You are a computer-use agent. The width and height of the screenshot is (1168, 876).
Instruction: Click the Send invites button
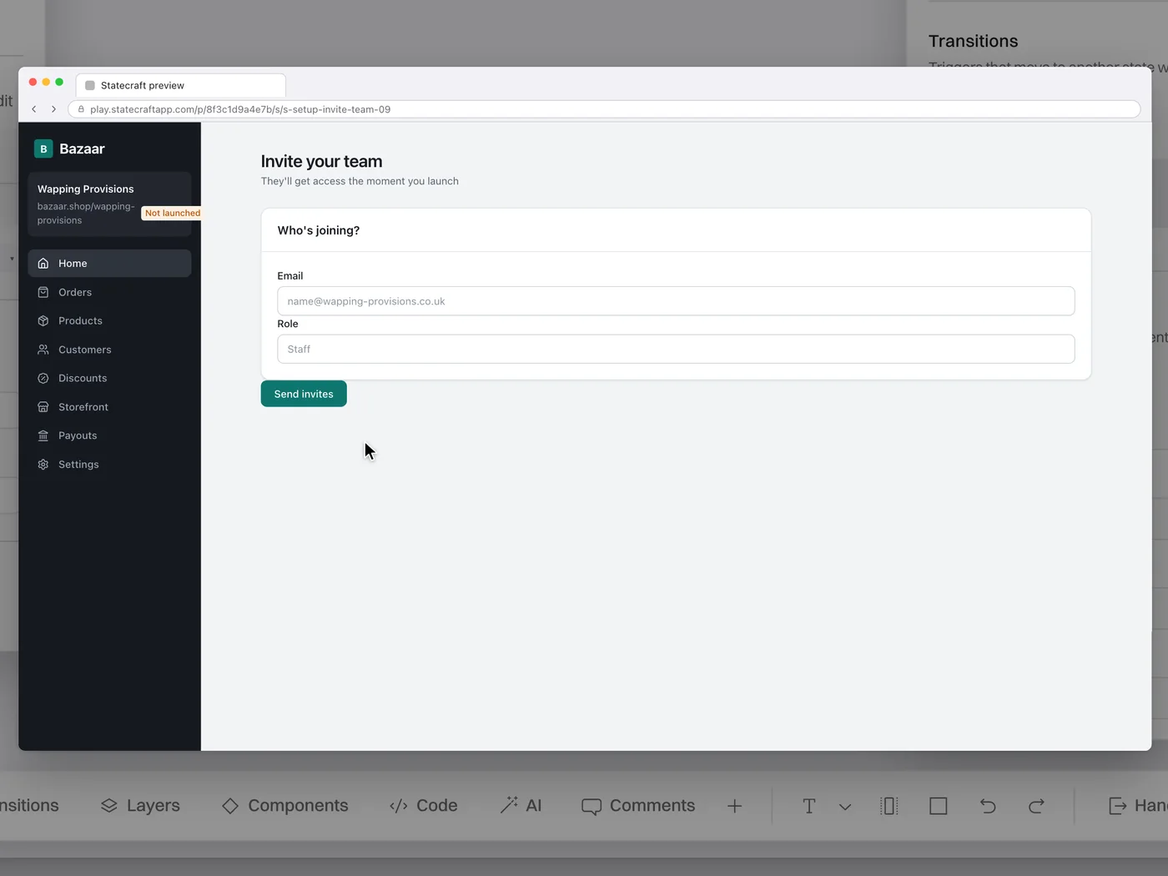[304, 394]
